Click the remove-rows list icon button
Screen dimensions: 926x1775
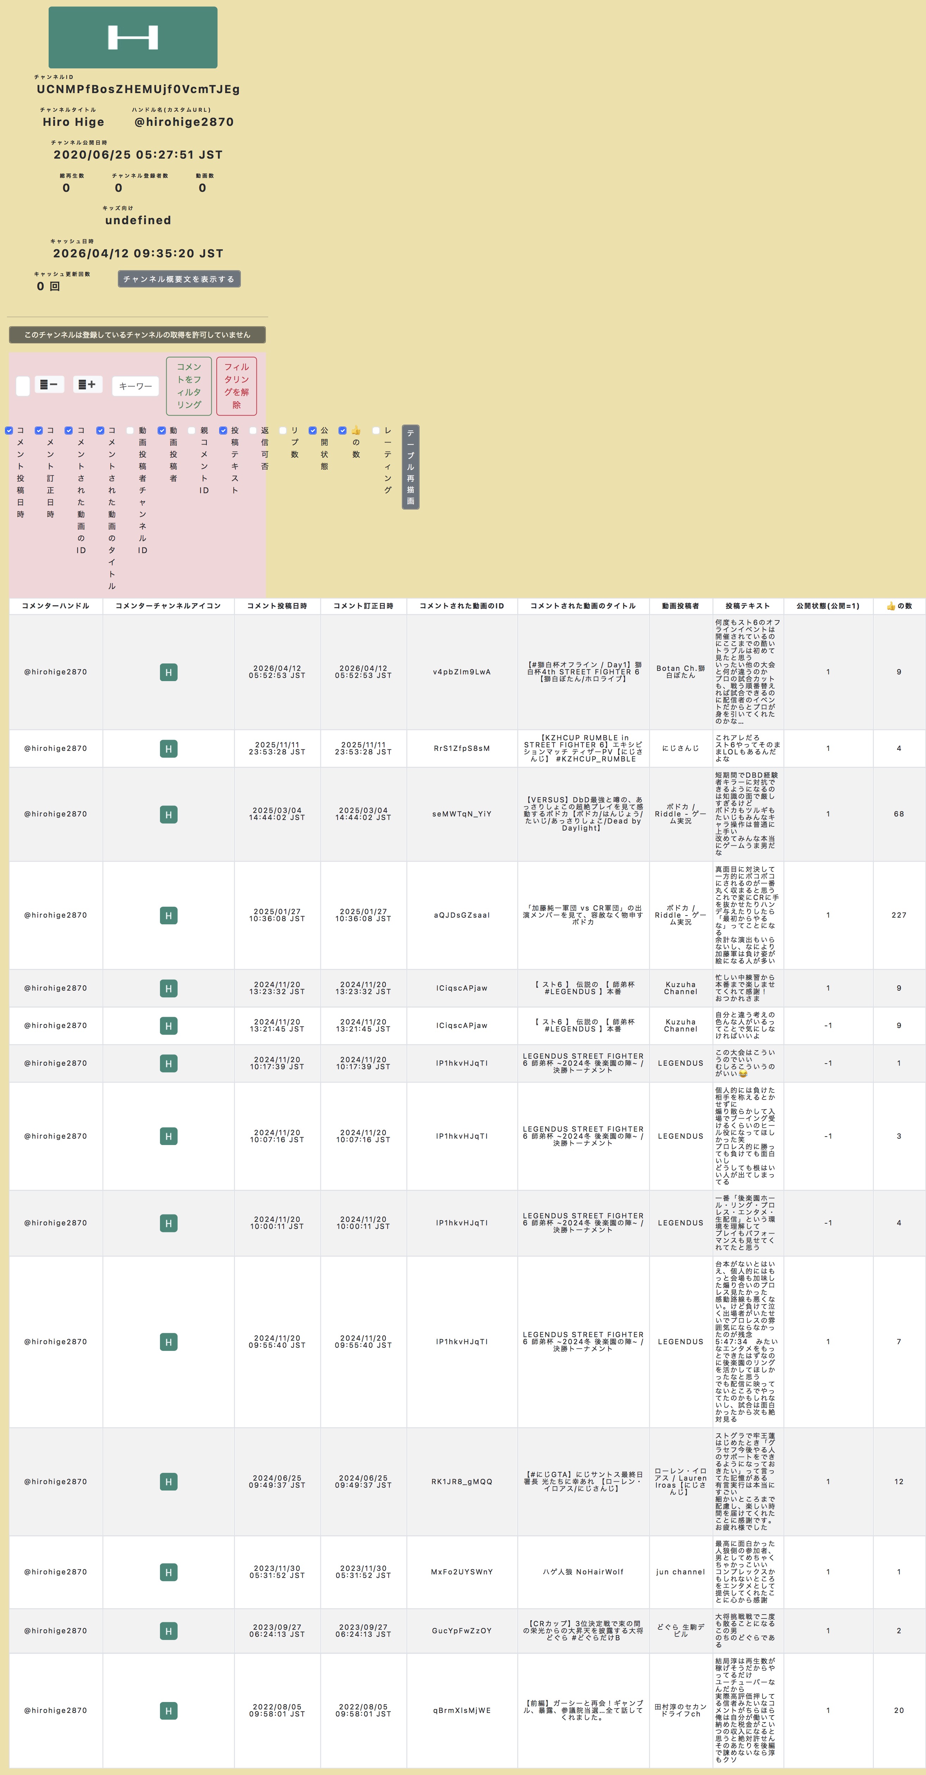coord(50,385)
